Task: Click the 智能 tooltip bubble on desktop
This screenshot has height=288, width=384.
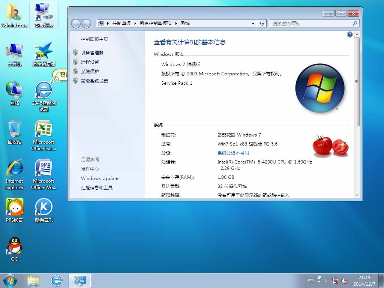Action: 60,75
